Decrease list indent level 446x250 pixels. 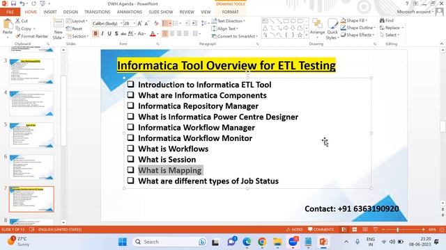tap(187, 23)
